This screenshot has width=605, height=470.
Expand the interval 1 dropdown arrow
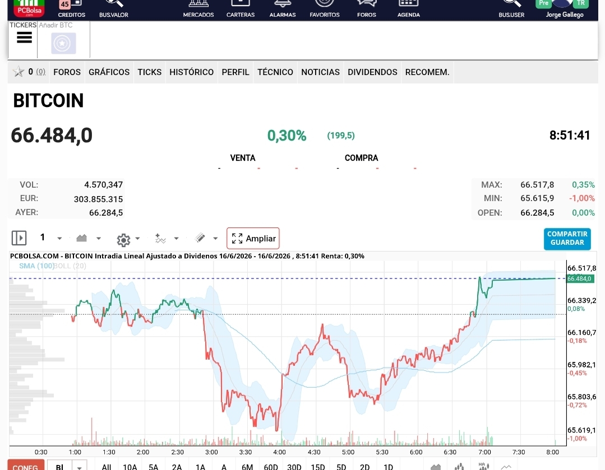(59, 239)
